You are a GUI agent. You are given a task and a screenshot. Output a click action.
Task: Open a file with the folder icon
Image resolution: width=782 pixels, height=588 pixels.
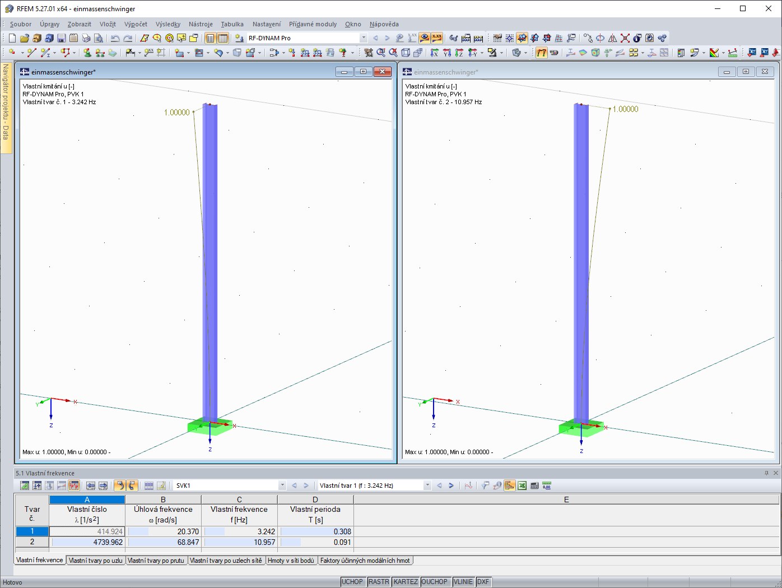(x=25, y=38)
